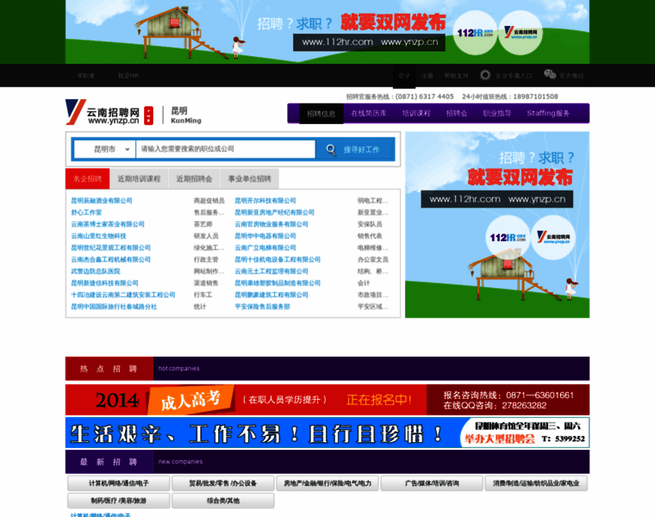Image resolution: width=655 pixels, height=517 pixels.
Task: Open the Staffing服务 menu item
Action: tap(548, 113)
